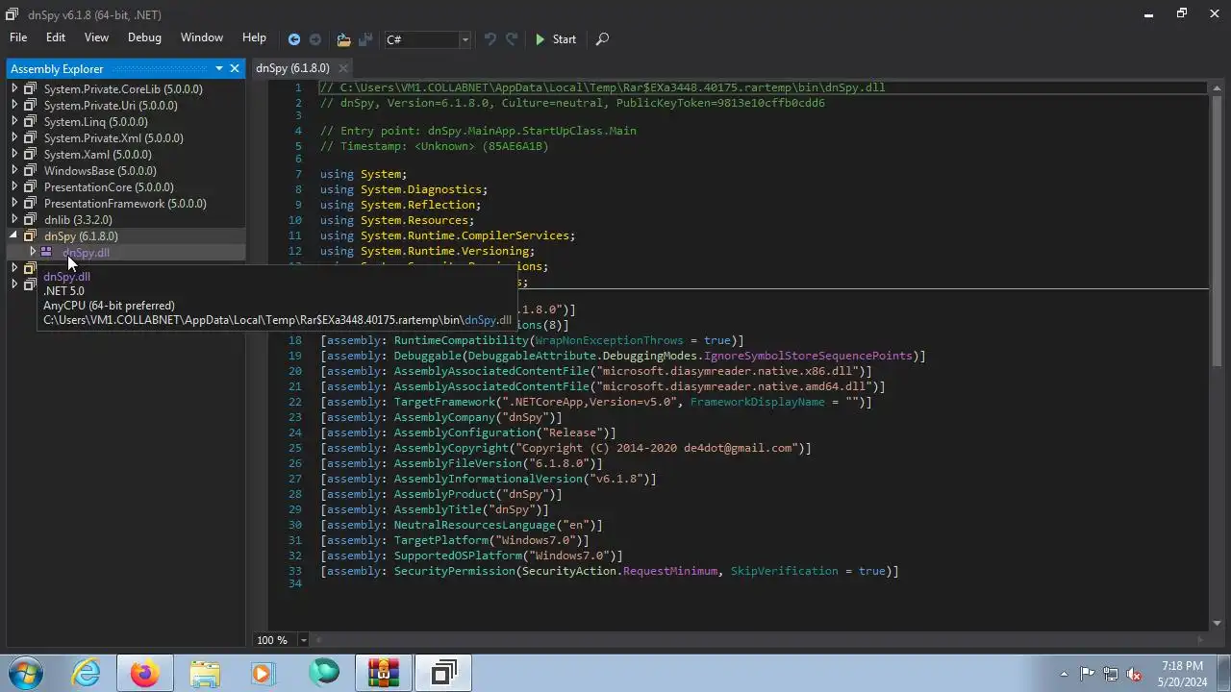This screenshot has height=692, width=1231.
Task: Expand dnlib (3.3.2.0) assembly node
Action: click(14, 219)
